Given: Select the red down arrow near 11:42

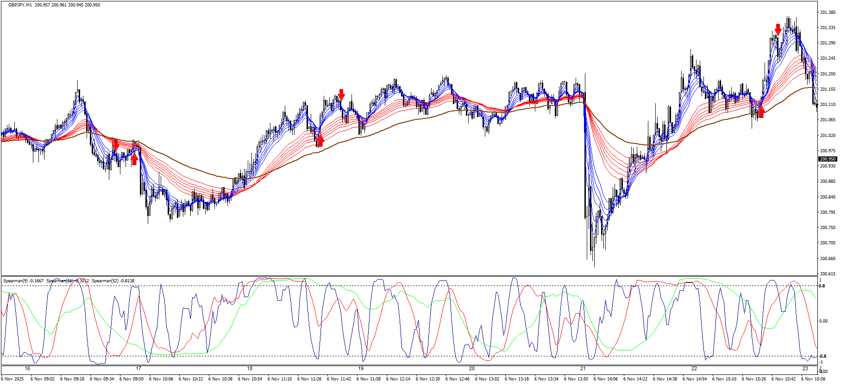Looking at the screenshot, I should click(x=341, y=94).
